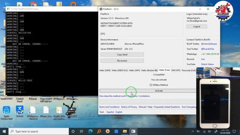Click the Cortana circle icon on taskbar
The height and width of the screenshot is (135, 240).
click(x=73, y=131)
